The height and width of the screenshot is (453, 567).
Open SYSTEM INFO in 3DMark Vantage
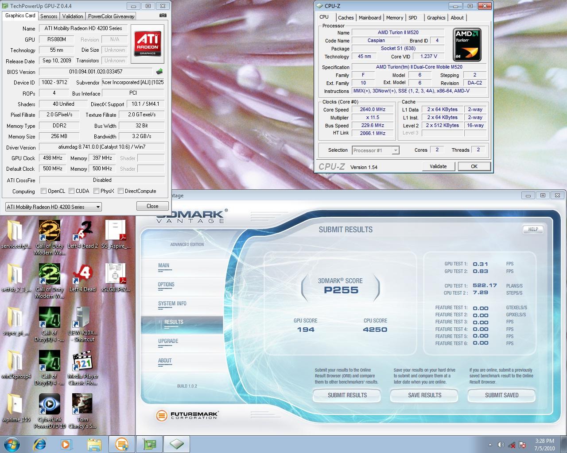[172, 303]
